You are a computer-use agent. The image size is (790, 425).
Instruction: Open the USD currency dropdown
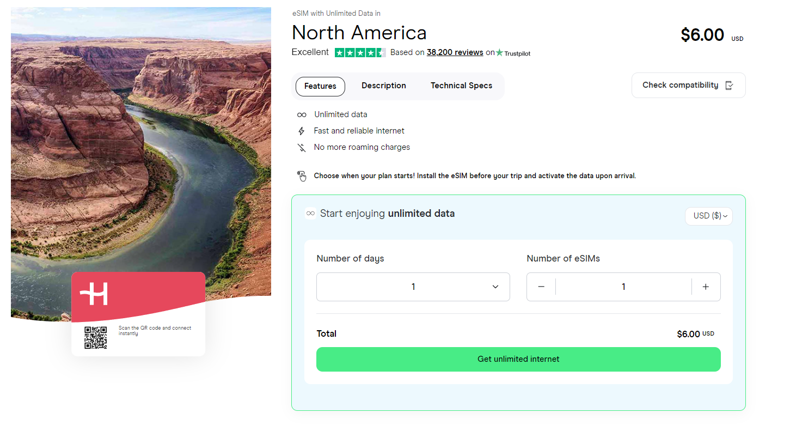[708, 216]
